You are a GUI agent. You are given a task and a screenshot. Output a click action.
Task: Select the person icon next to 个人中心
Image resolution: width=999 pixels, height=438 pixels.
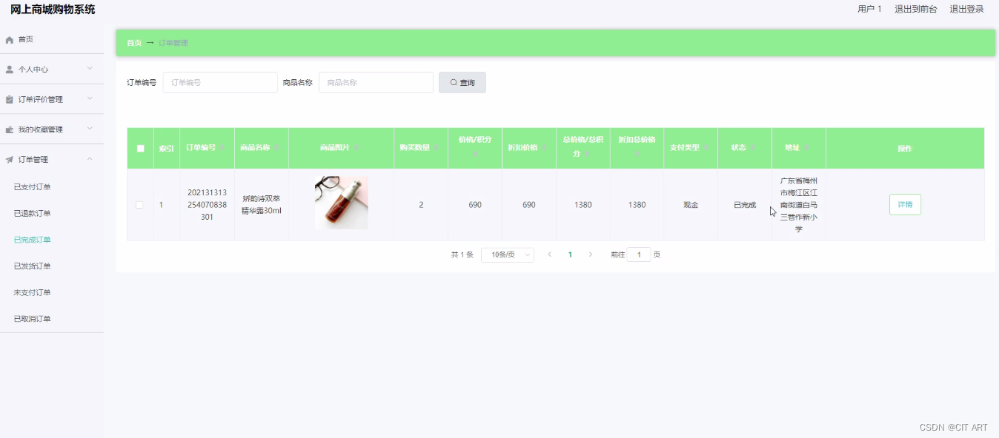[x=9, y=69]
